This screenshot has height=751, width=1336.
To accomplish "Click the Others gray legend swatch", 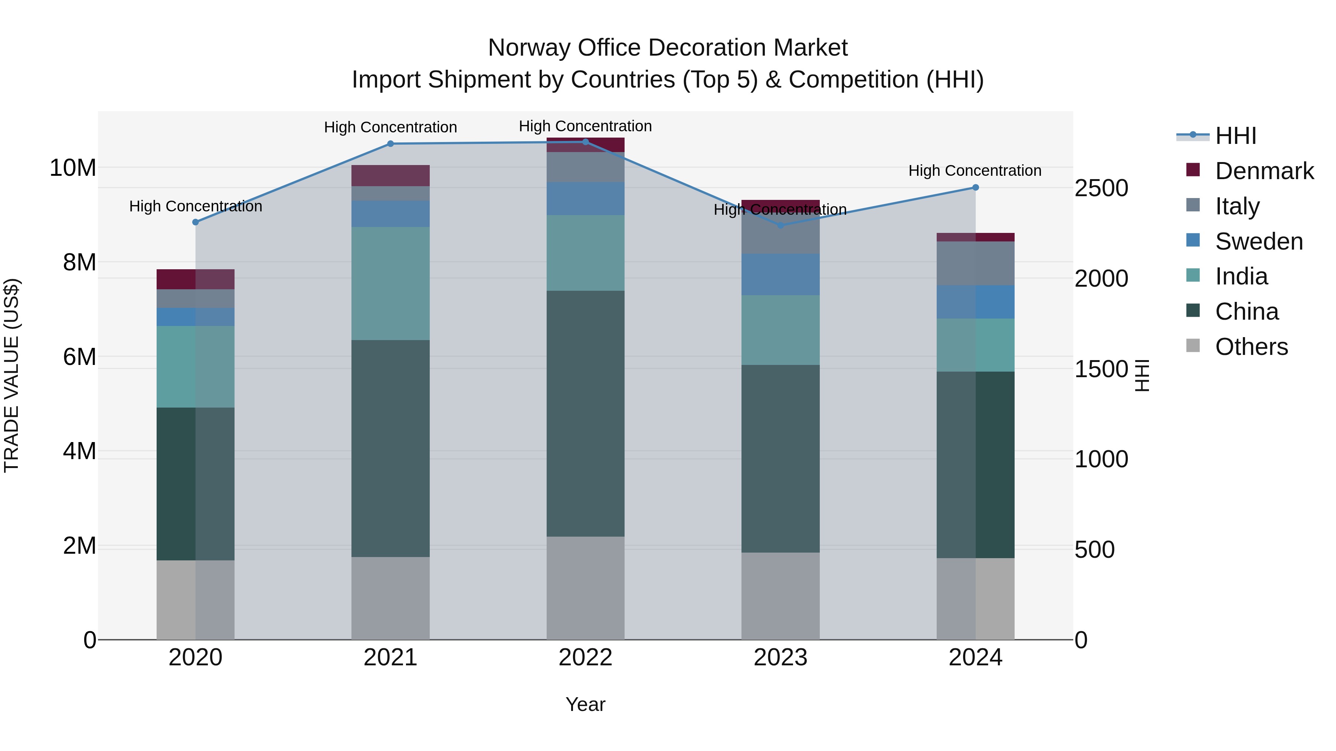I will point(1193,345).
